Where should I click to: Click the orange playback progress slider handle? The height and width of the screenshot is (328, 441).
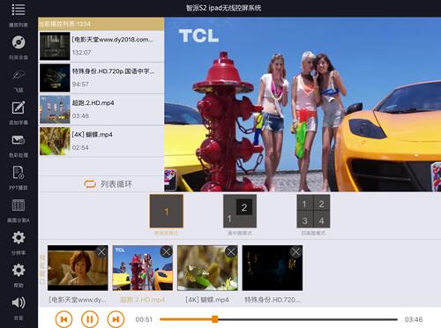215,319
